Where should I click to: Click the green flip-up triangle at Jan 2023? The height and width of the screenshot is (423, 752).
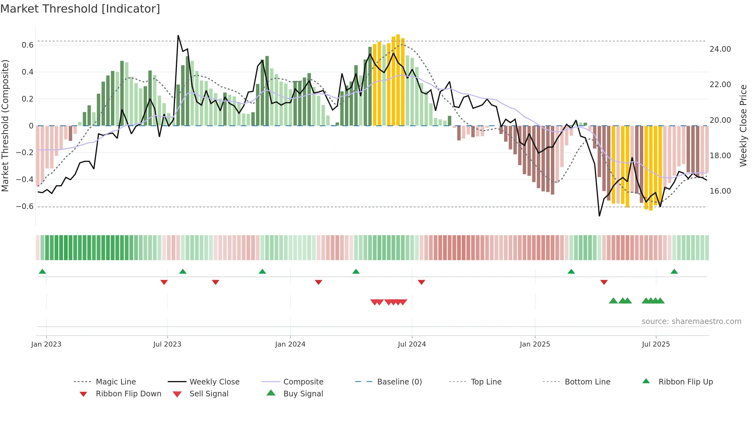pos(42,271)
